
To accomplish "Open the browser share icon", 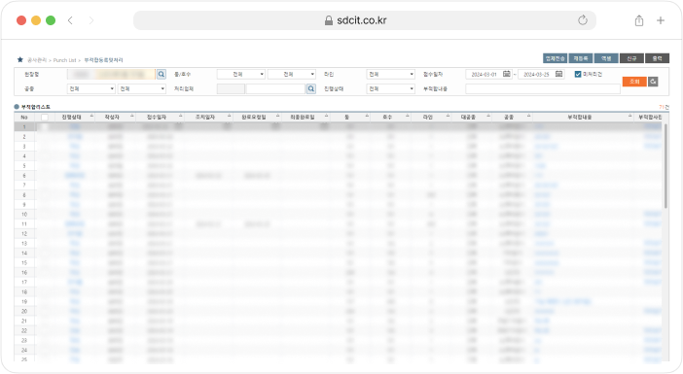I will tap(639, 20).
